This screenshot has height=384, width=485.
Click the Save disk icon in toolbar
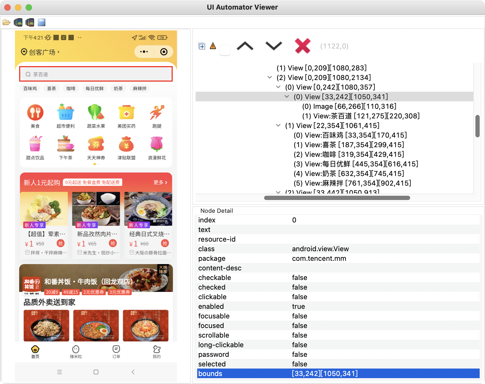click(42, 22)
